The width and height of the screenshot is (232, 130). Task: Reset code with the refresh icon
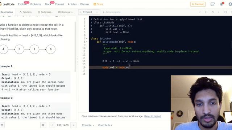click(x=213, y=12)
